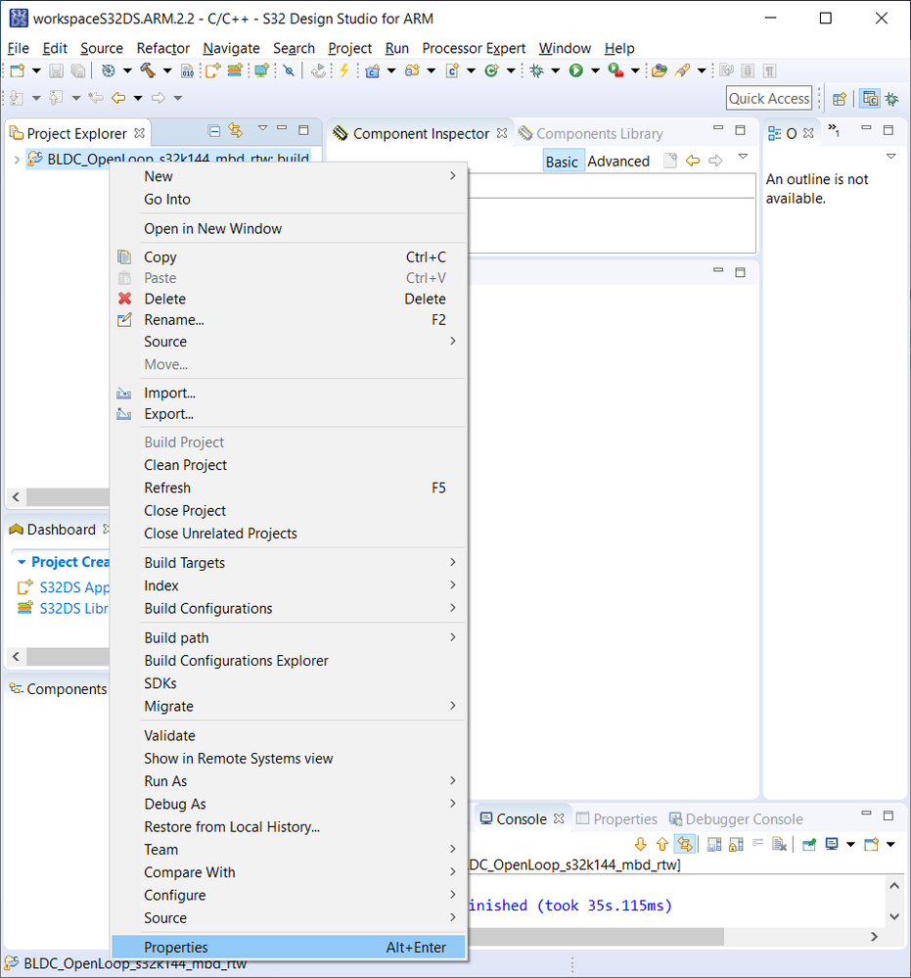Switch to Debugger Console tab

pos(736,819)
